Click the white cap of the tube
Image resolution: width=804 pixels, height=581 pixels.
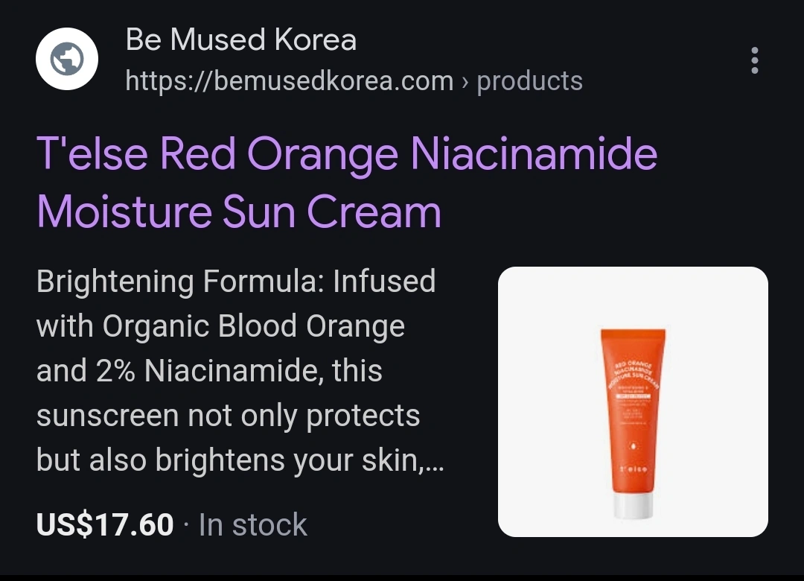point(633,506)
